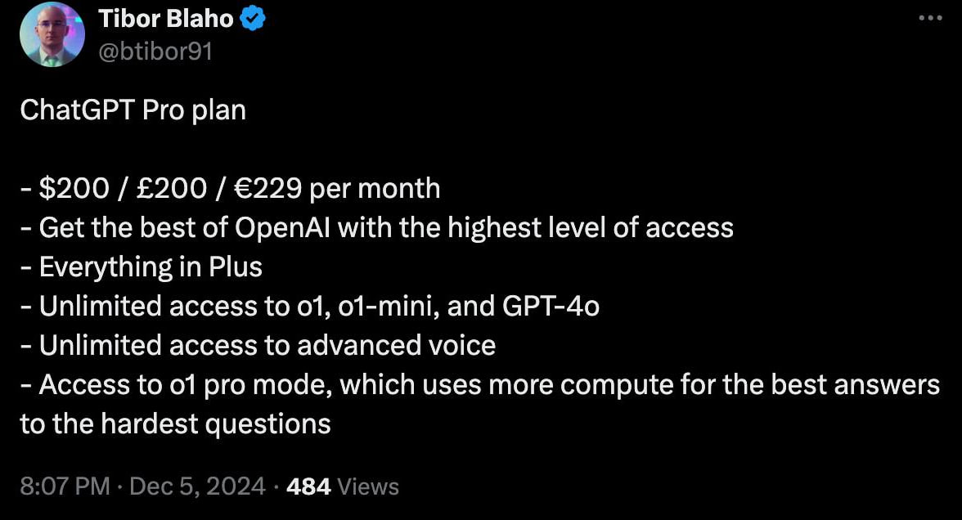Click the 484 view count number
Screen dimensions: 962x520
(310, 486)
